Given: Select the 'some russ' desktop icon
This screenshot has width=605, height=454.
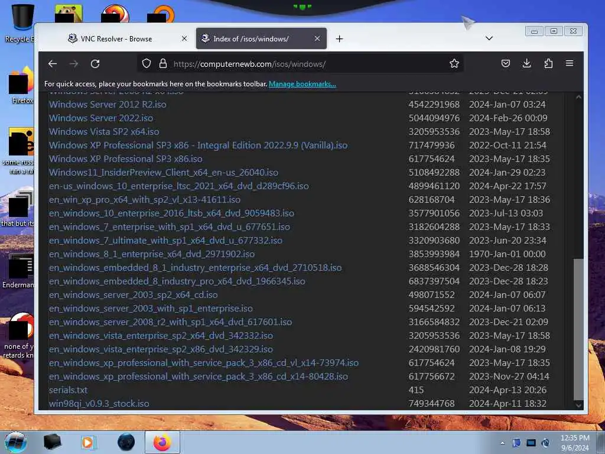Looking at the screenshot, I should pos(19,151).
